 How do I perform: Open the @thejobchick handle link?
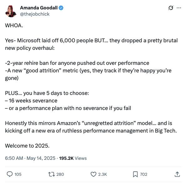(x=35, y=14)
